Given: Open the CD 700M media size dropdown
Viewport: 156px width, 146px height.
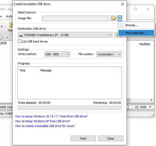Looking at the screenshot, I should 143,107.
